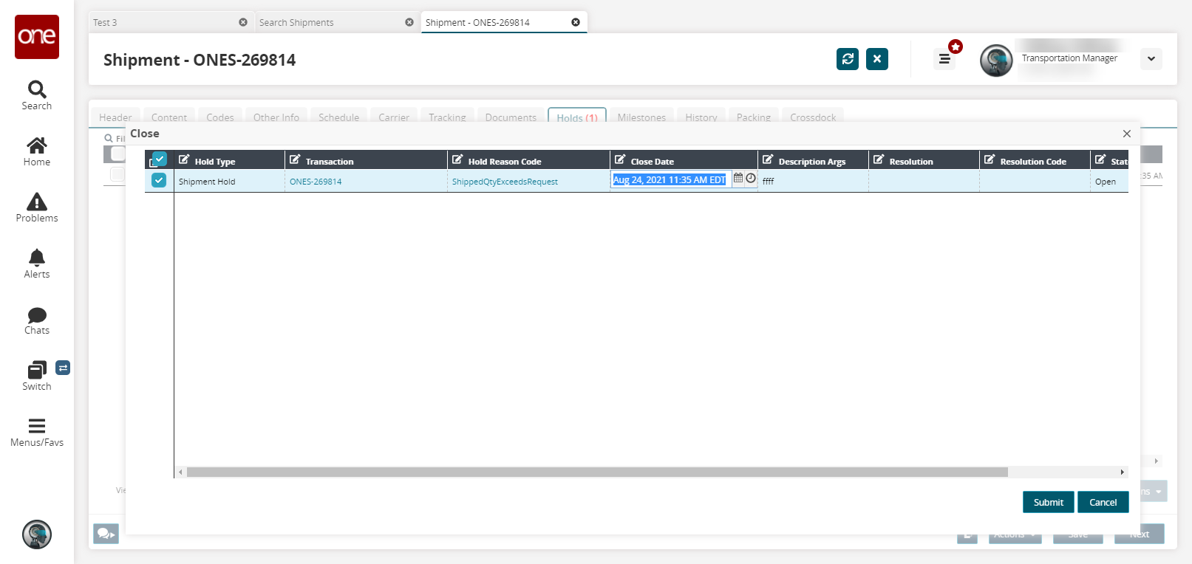Click the refresh icon button in page header

848,59
